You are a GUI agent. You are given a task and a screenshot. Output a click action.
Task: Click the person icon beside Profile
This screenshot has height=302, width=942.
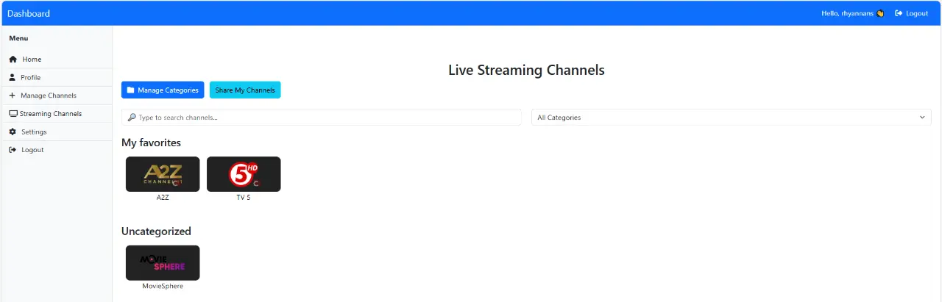coord(13,77)
